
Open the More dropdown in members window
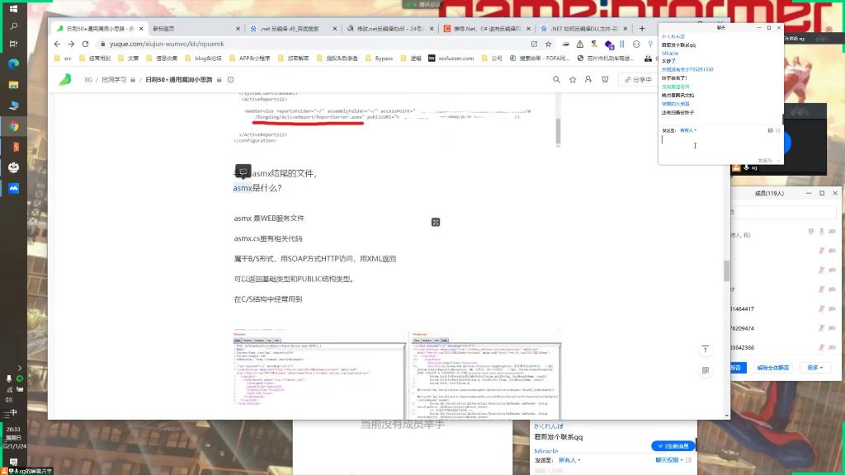(814, 367)
